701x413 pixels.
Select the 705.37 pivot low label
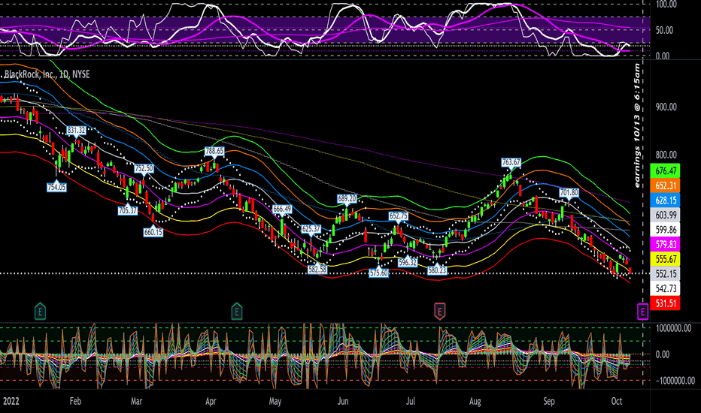[x=128, y=210]
